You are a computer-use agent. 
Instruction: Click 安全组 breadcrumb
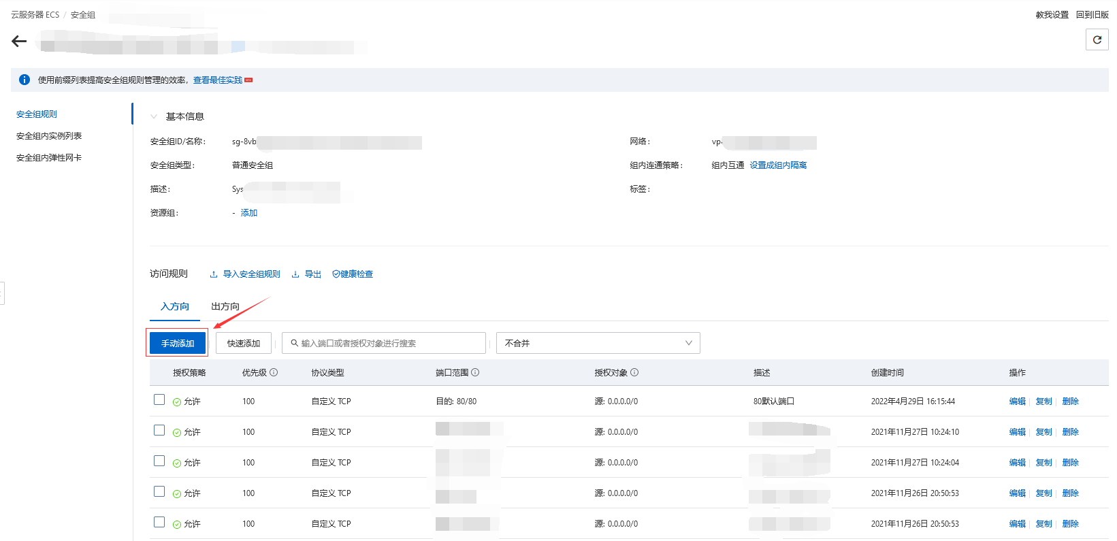83,15
